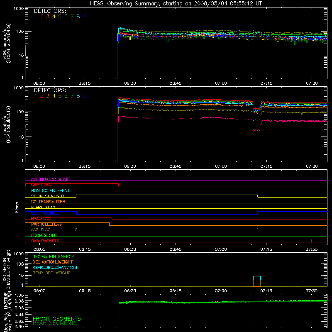Click the 06:30 tick label under front segments plot
This screenshot has height=332, width=332.
[x=130, y=83]
